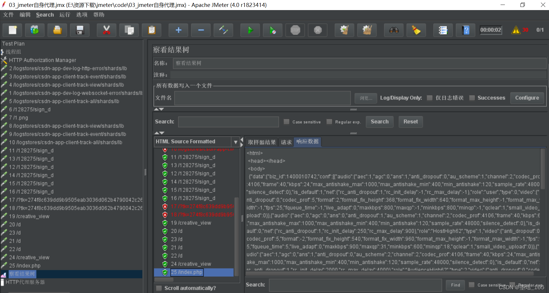Click the Find button
This screenshot has height=293, width=549.
click(455, 285)
